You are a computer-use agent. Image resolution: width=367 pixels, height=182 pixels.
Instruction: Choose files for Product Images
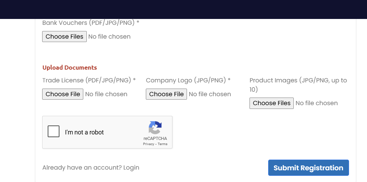tap(272, 103)
